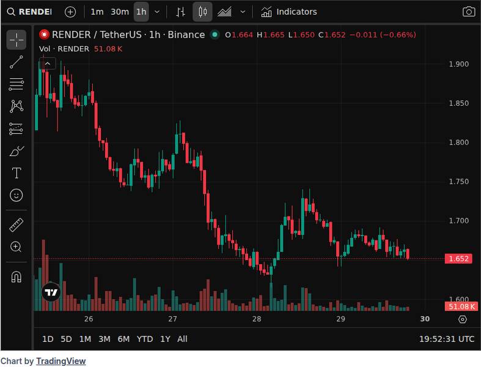
Task: Click the 1.900 price axis label
Action: (458, 64)
